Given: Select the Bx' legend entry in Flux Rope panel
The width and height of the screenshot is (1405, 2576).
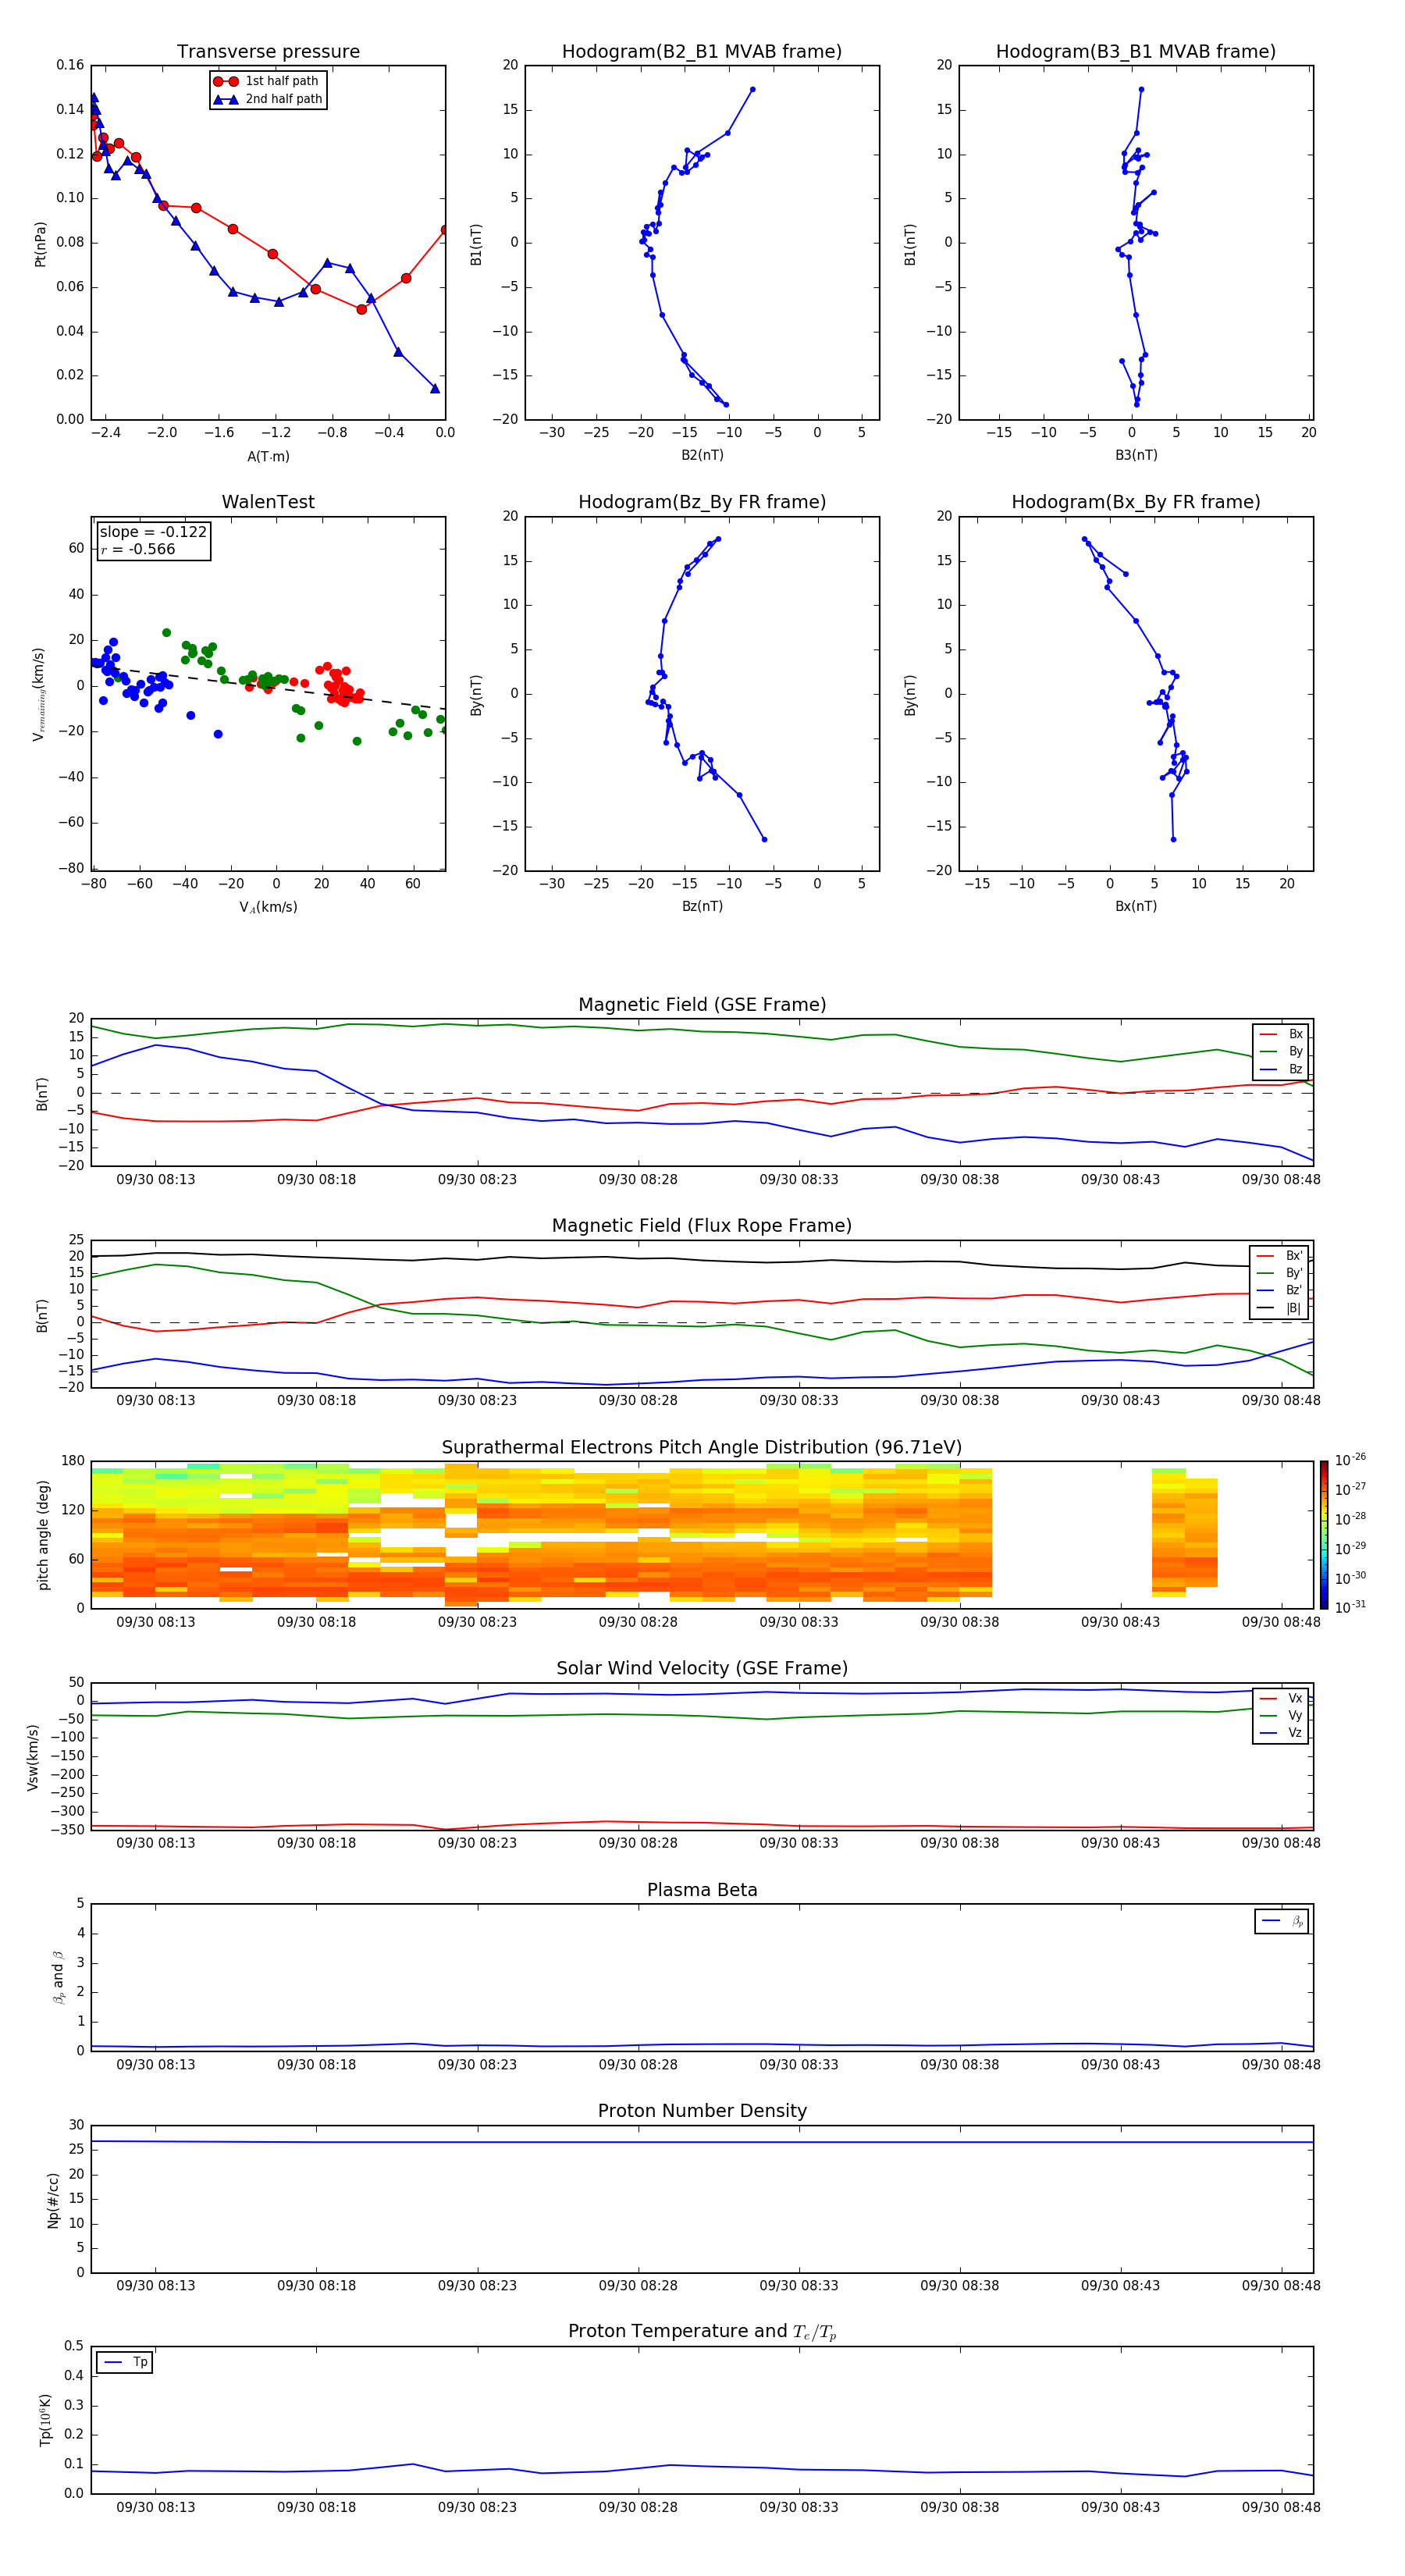Looking at the screenshot, I should click(1280, 1256).
